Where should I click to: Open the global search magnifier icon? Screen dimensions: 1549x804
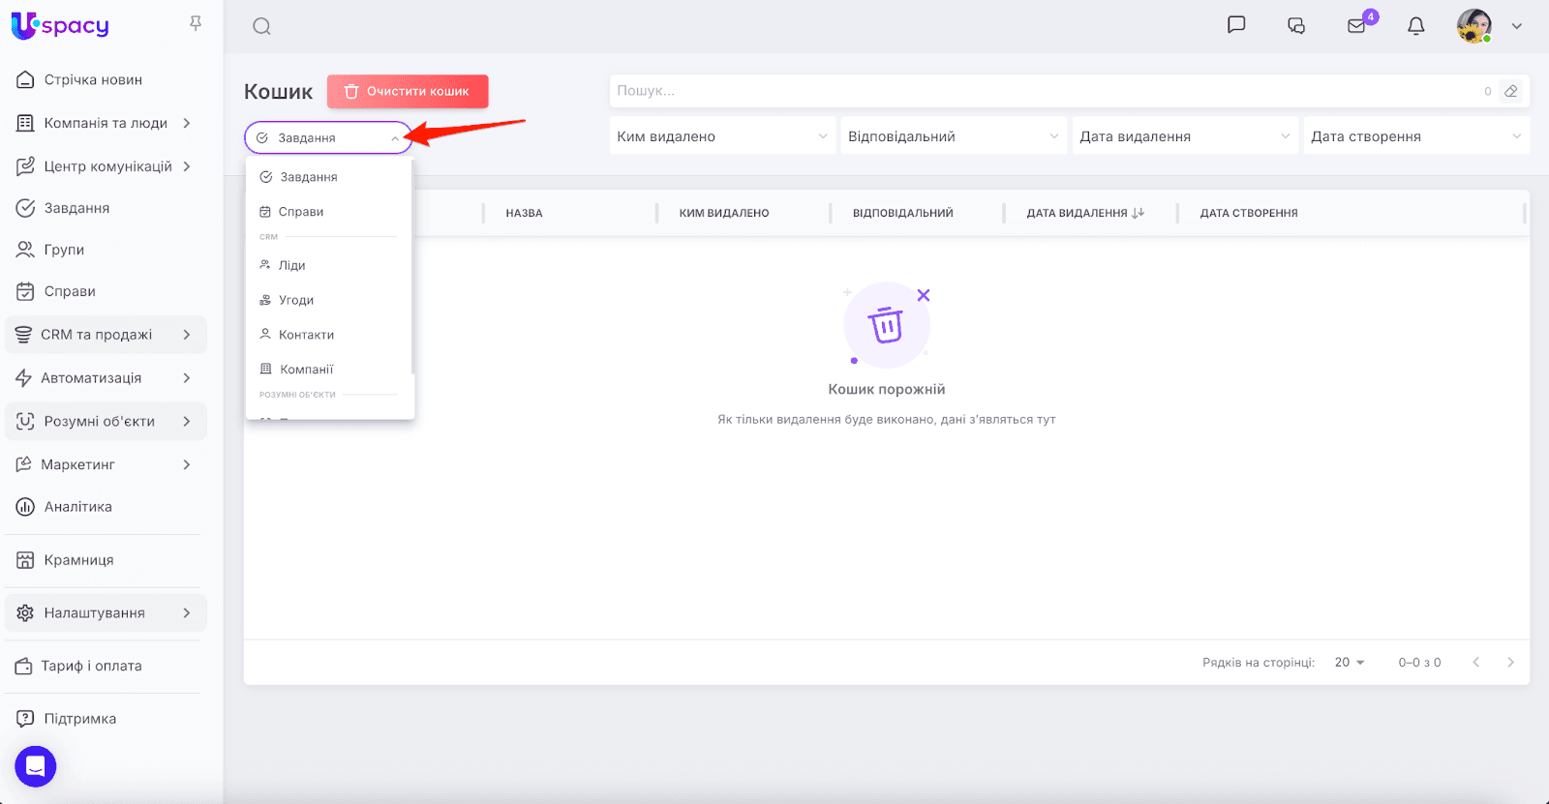coord(261,26)
